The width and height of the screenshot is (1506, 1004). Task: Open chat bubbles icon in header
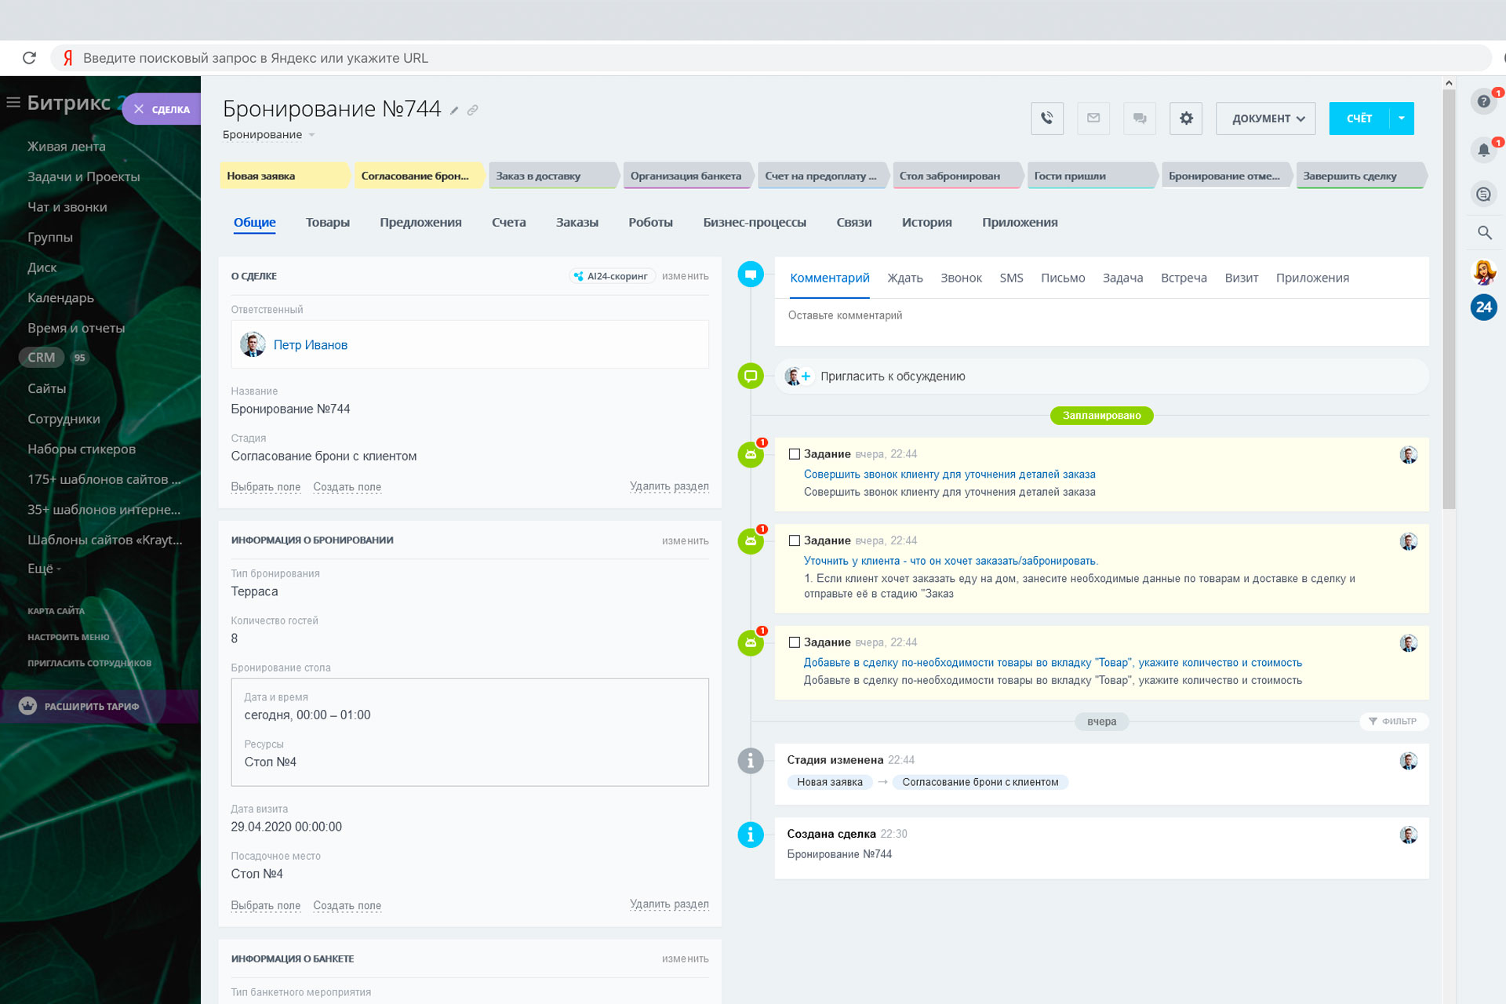click(x=1139, y=118)
